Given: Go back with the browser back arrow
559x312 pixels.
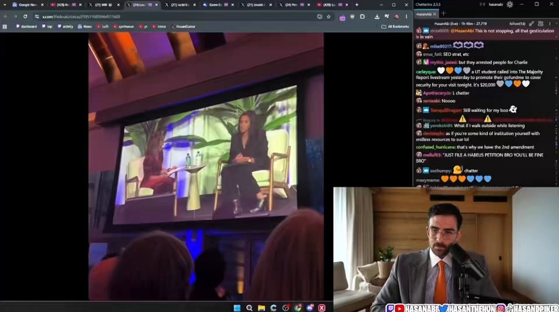Looking at the screenshot, I should [6, 16].
